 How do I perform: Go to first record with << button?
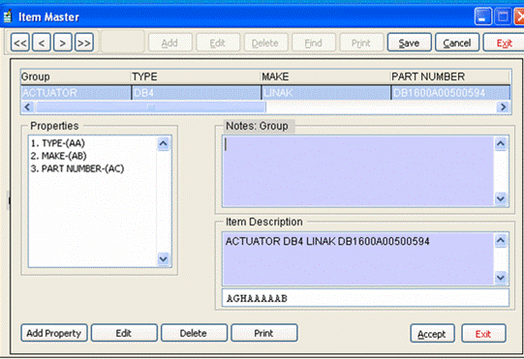click(x=20, y=43)
